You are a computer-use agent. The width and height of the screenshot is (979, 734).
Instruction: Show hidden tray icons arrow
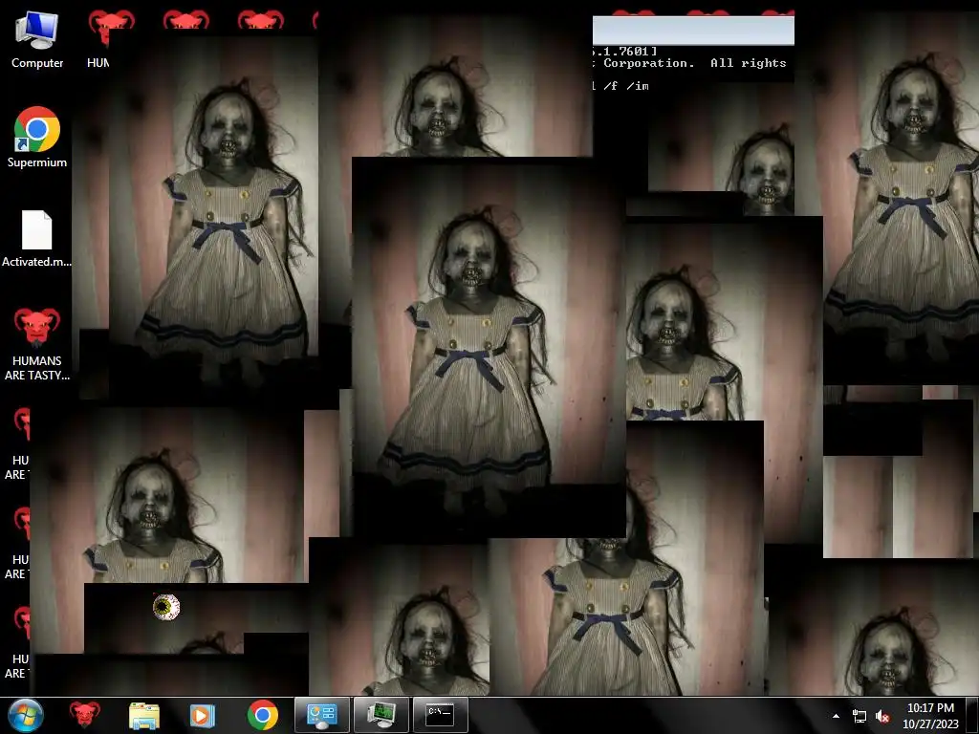(836, 716)
